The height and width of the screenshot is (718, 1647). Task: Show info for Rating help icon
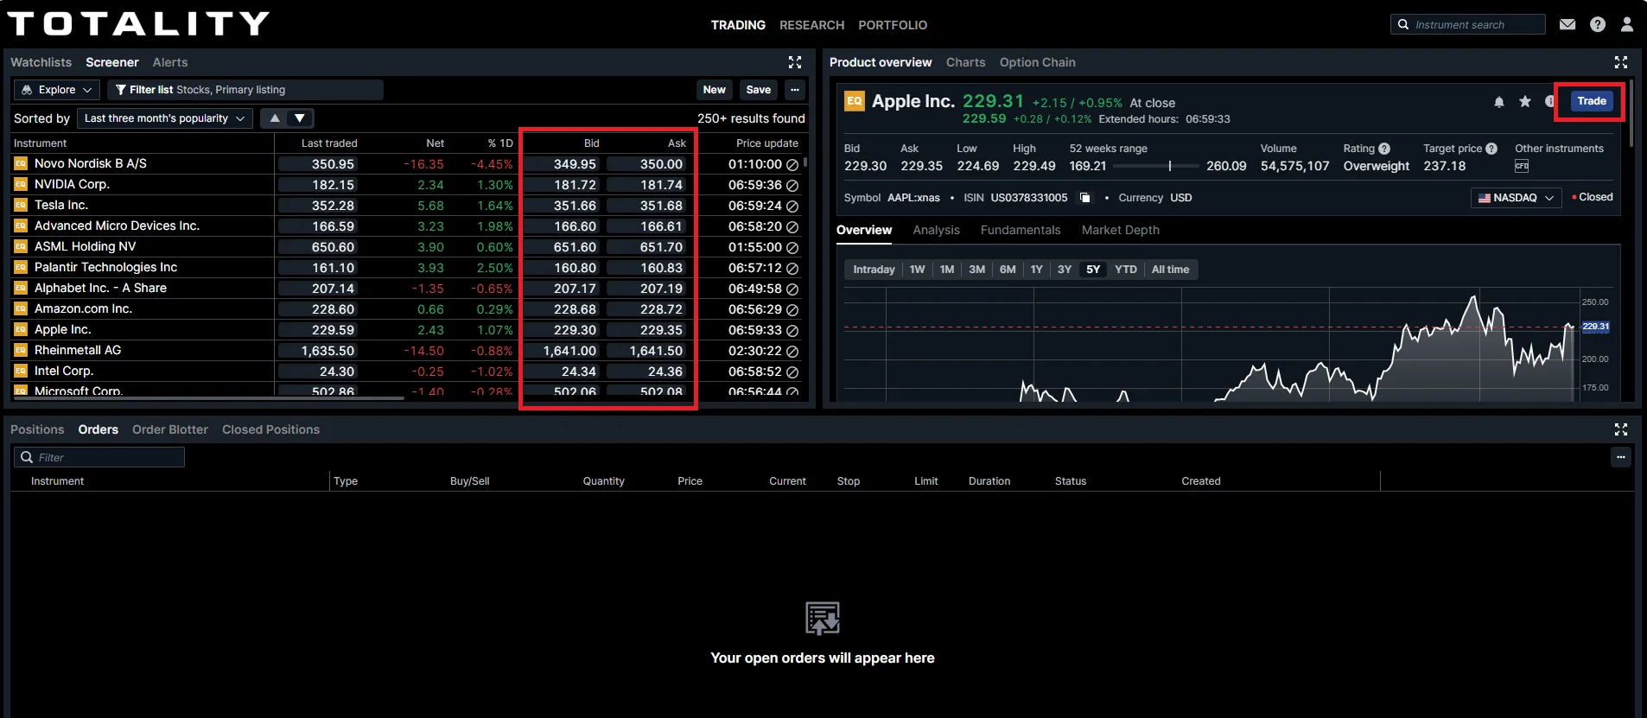click(x=1384, y=149)
